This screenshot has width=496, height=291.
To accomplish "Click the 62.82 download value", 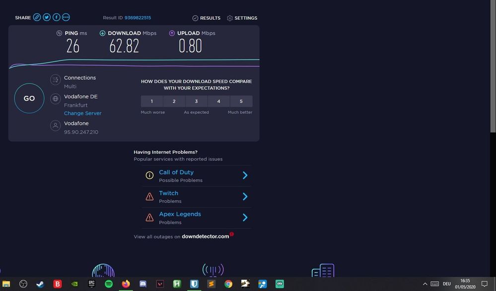I will click(124, 46).
